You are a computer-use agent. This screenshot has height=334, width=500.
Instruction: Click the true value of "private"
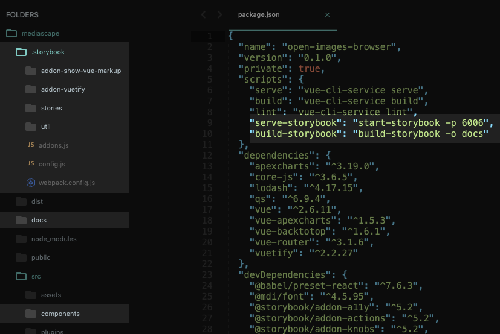click(310, 69)
